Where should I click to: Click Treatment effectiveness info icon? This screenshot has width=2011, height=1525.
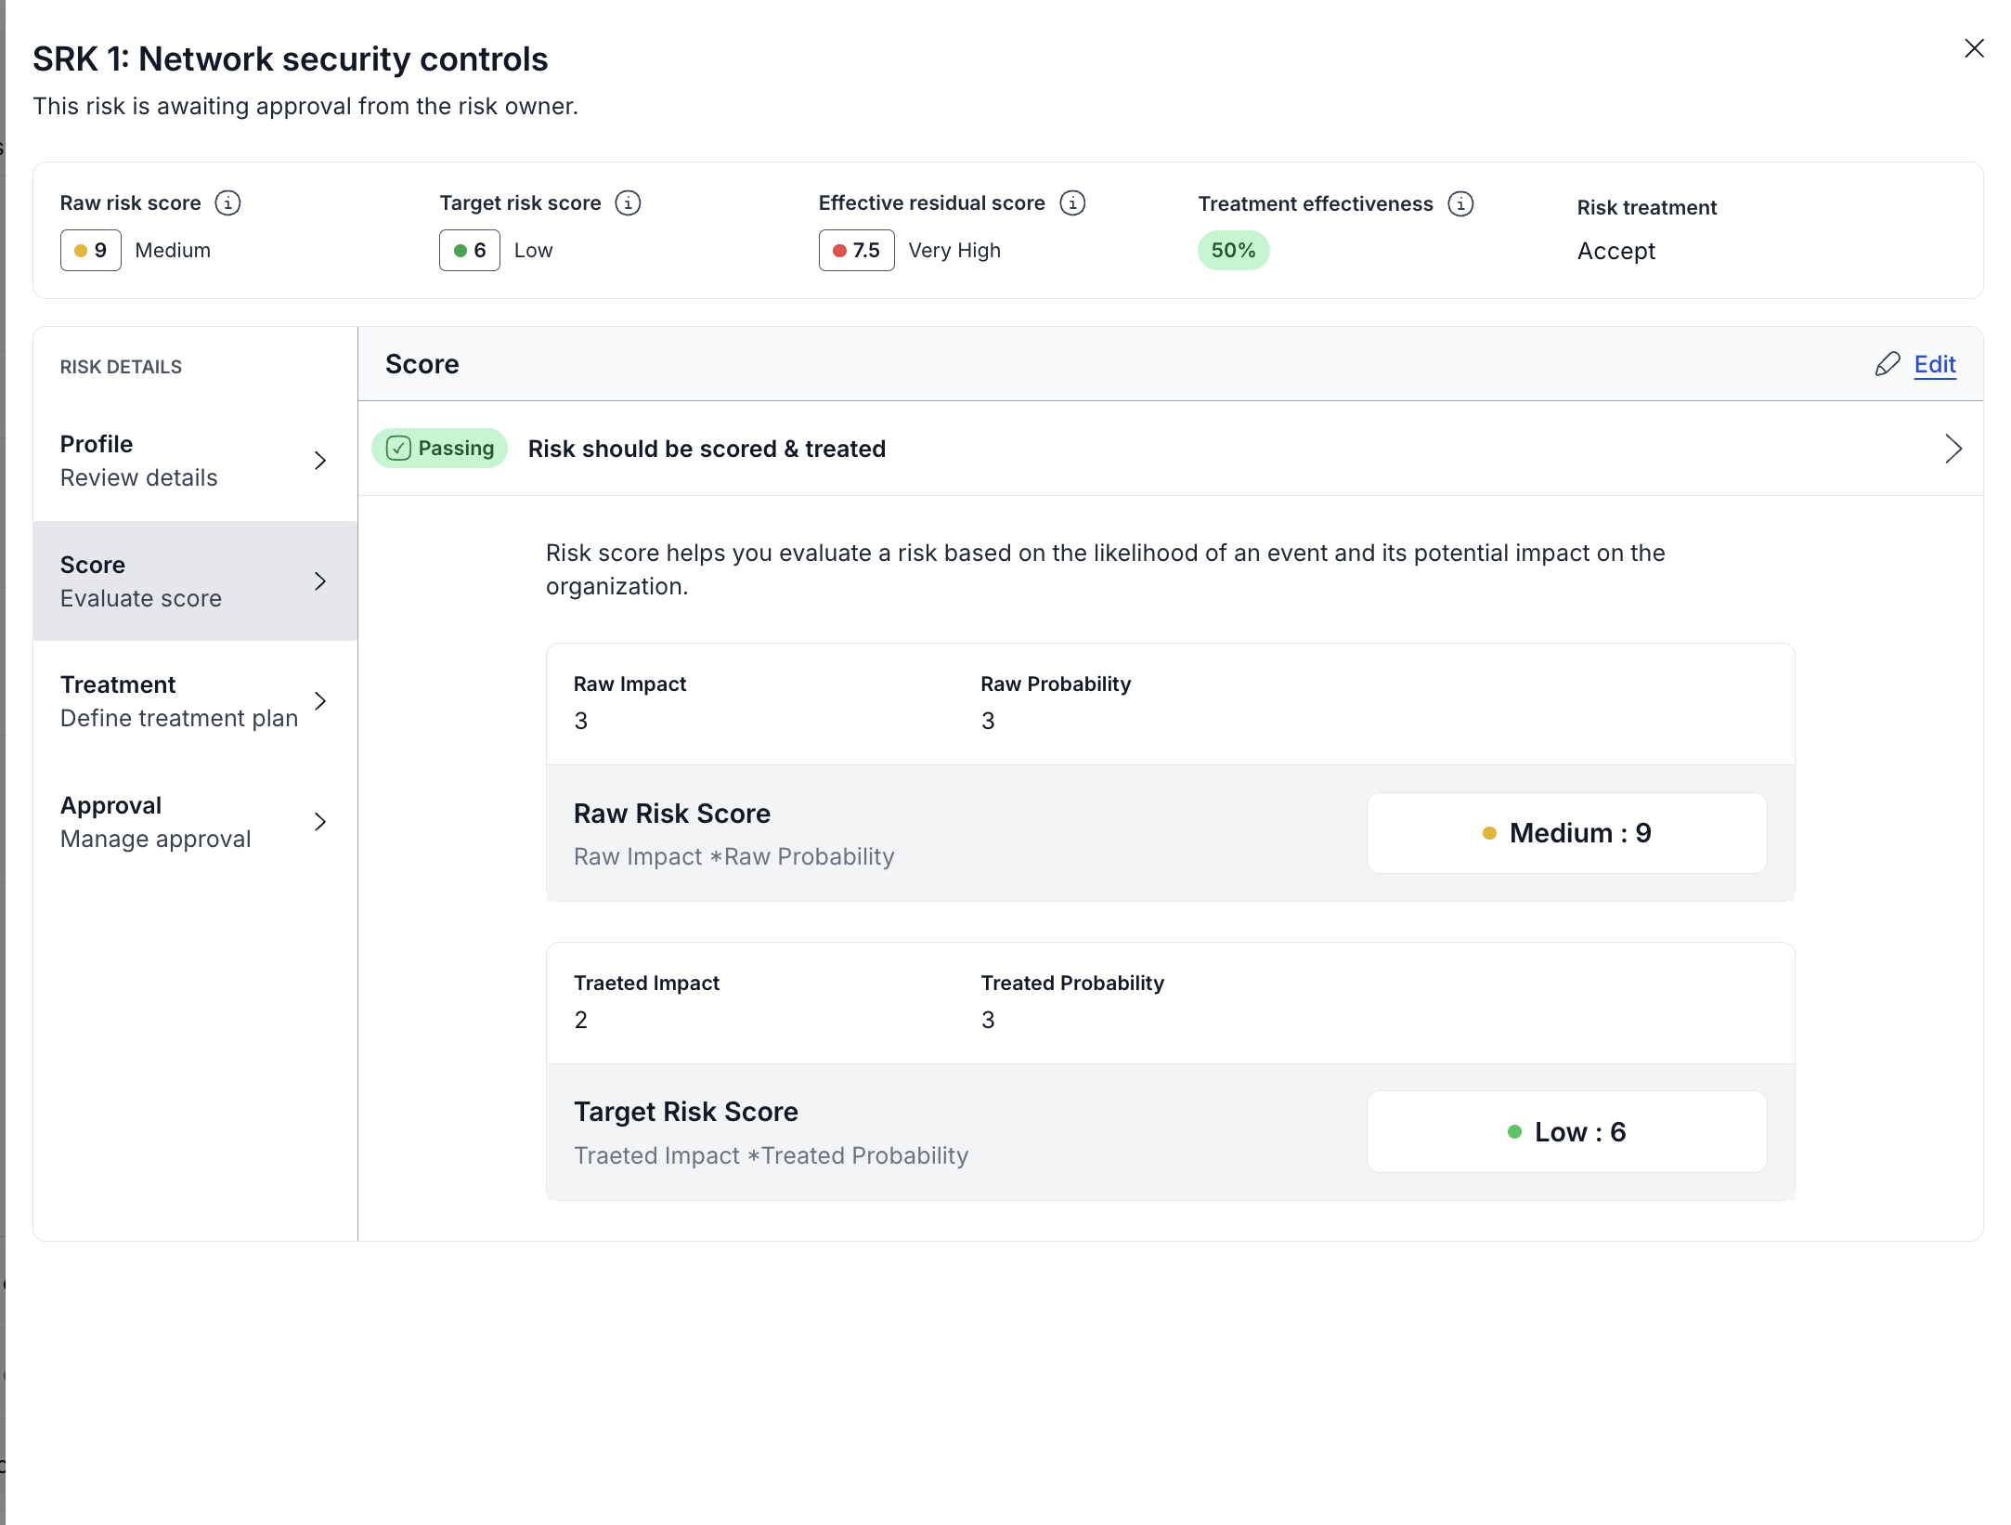[x=1460, y=203]
